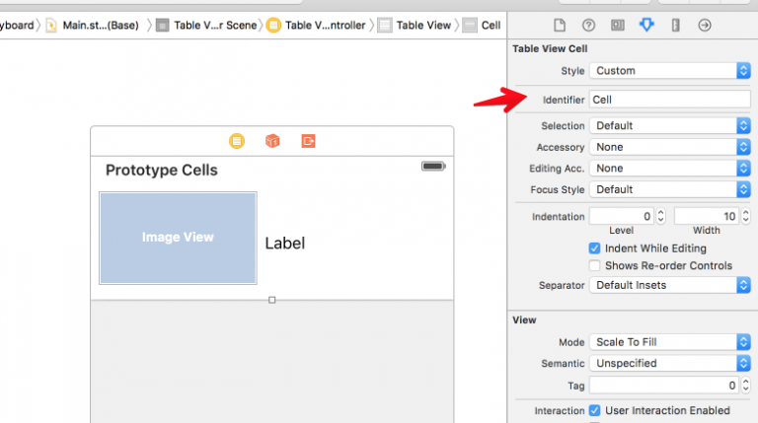The image size is (758, 423).
Task: Toggle User Interaction Enabled checkbox
Action: coord(595,410)
